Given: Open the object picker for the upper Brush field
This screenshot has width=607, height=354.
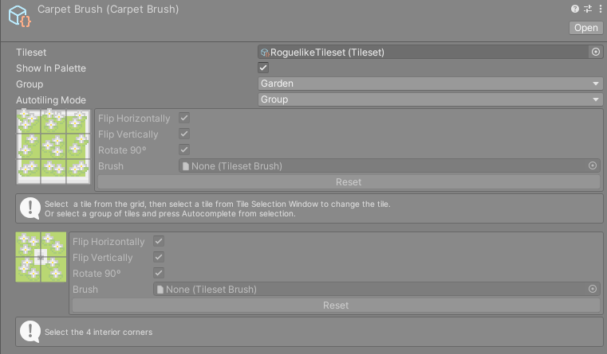Looking at the screenshot, I should [593, 165].
